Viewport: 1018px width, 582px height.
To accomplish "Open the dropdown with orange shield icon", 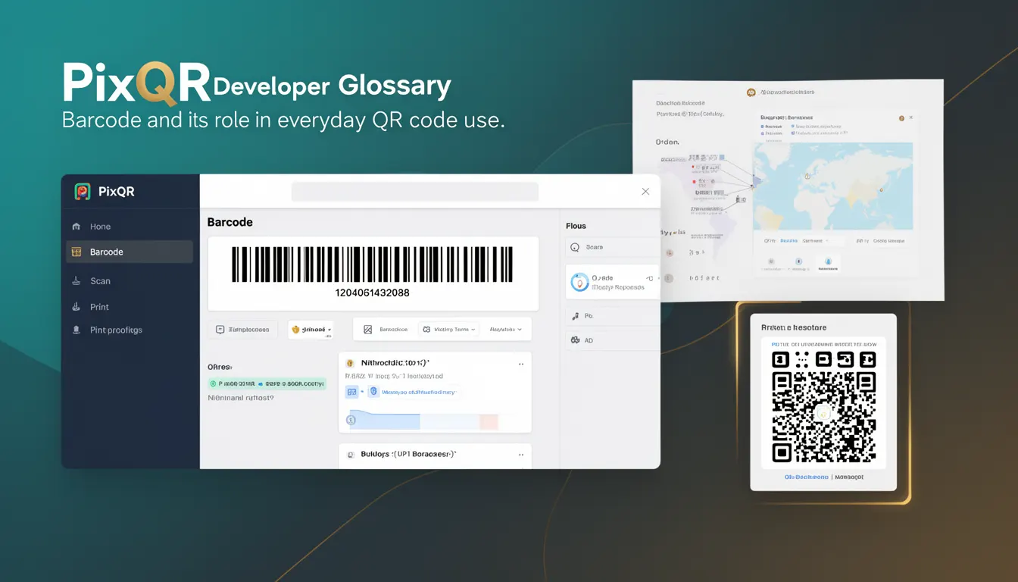I will pos(311,330).
